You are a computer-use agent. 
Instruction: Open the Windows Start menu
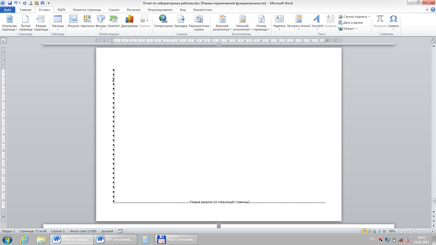(x=7, y=240)
